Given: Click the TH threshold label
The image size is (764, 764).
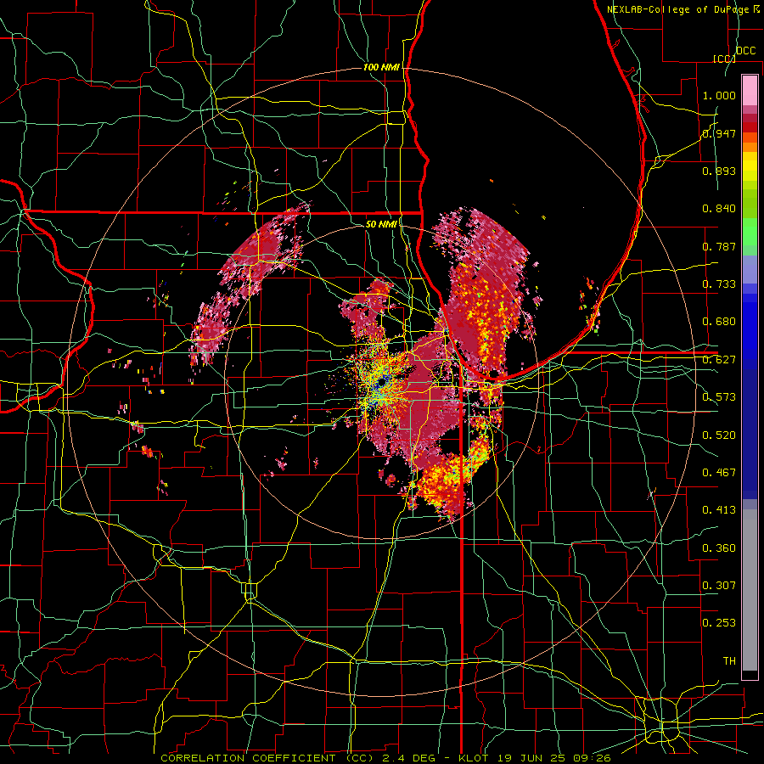Looking at the screenshot, I should tap(729, 661).
